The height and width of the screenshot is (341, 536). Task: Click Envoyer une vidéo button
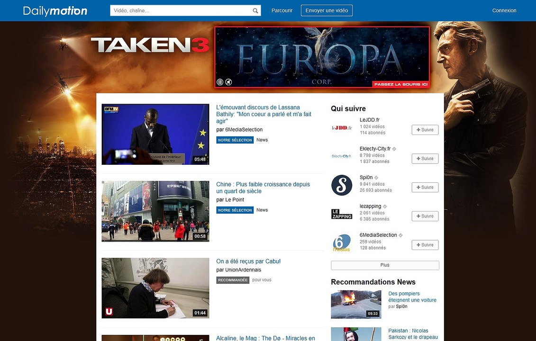(x=327, y=10)
